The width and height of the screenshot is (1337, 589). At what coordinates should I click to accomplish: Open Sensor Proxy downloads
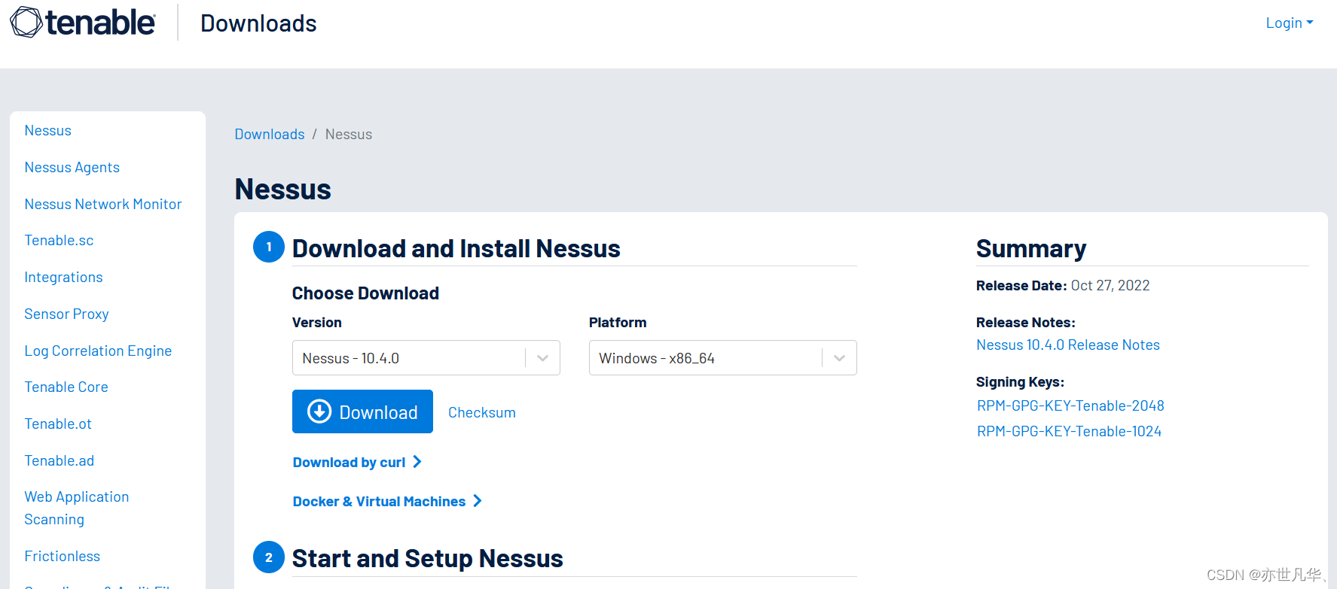tap(66, 314)
